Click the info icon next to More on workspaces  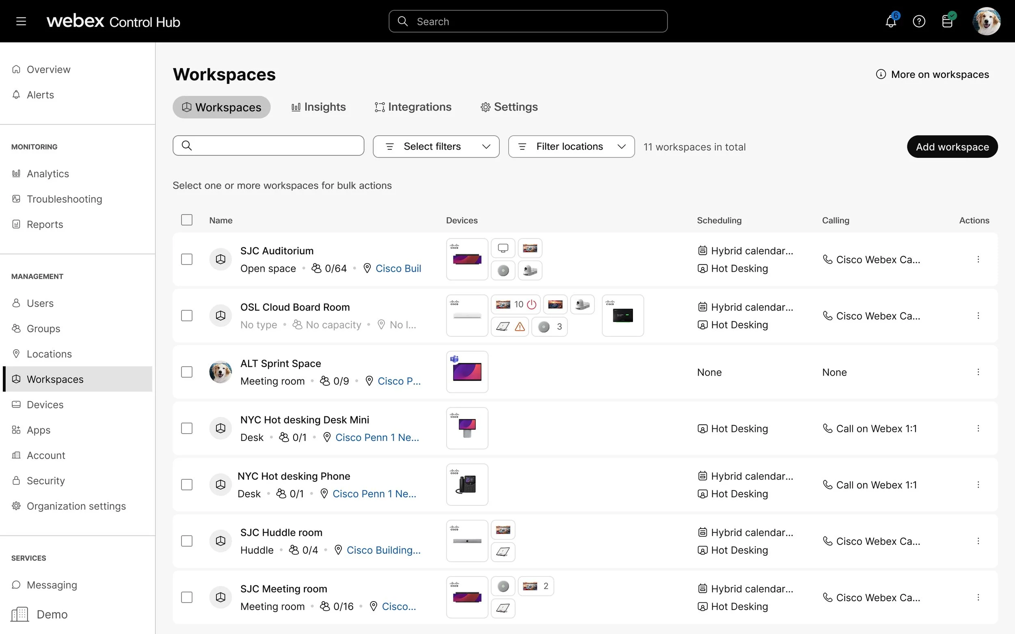tap(880, 74)
